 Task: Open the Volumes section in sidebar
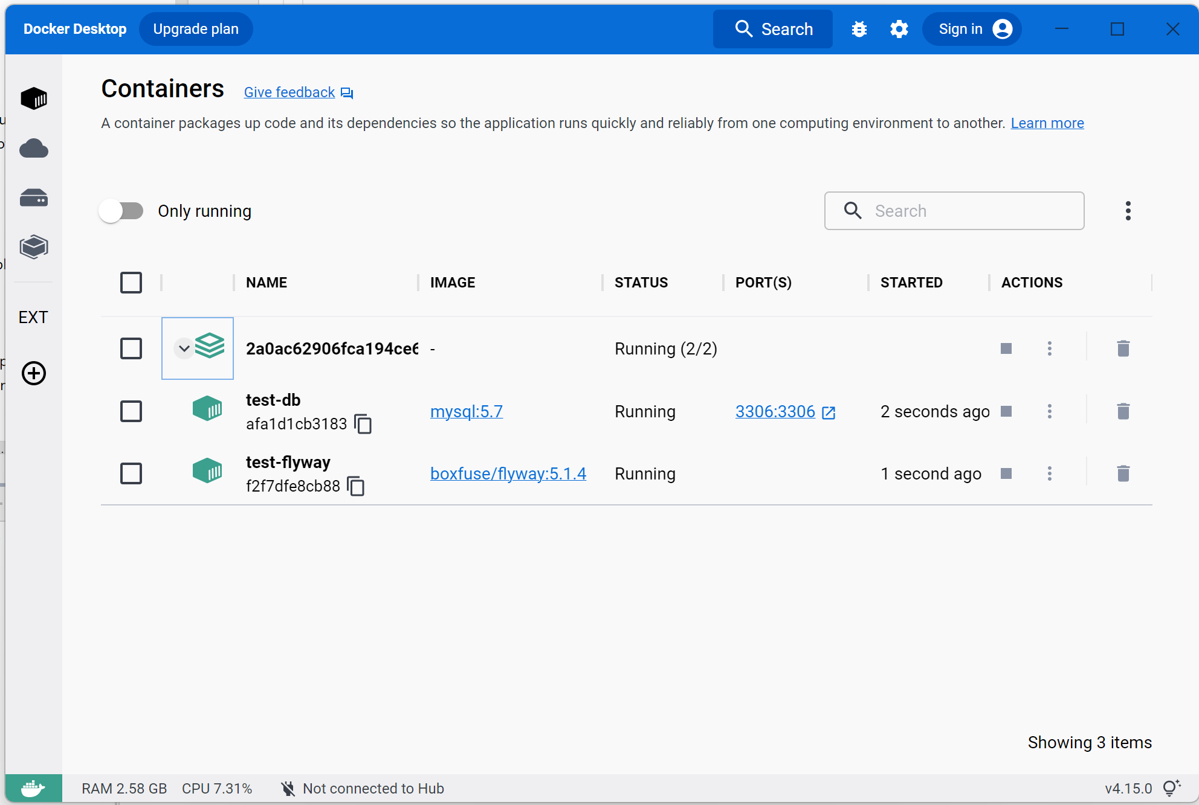(x=34, y=198)
